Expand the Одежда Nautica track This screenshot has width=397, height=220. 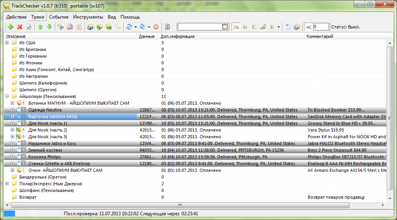click(x=12, y=110)
